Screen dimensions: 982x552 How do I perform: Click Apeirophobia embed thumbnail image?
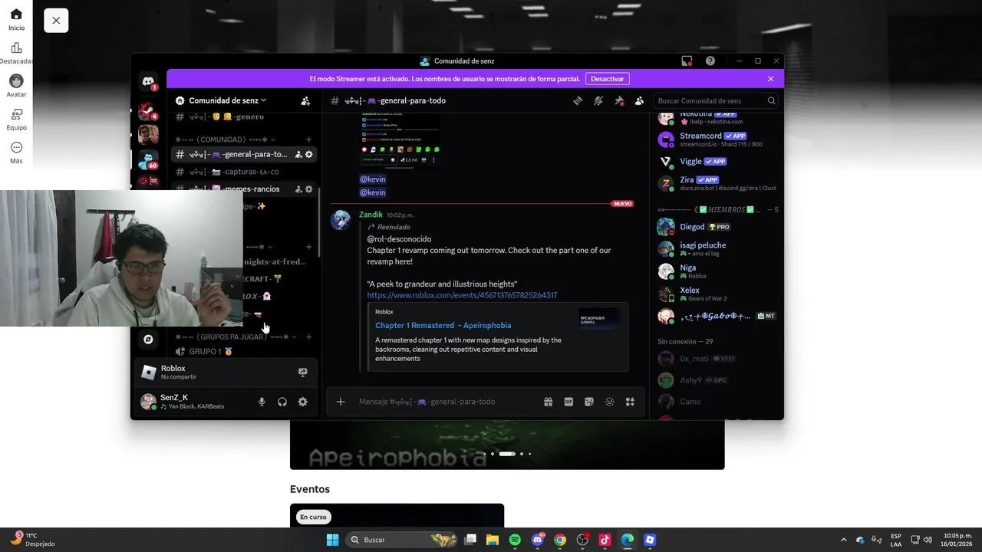(x=599, y=318)
